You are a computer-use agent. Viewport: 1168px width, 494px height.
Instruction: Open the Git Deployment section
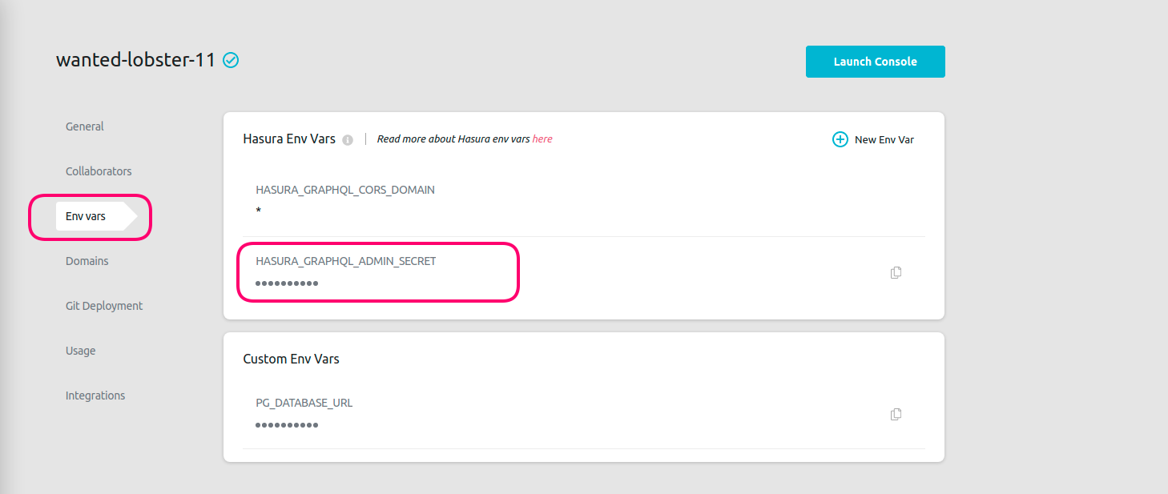[x=104, y=306]
